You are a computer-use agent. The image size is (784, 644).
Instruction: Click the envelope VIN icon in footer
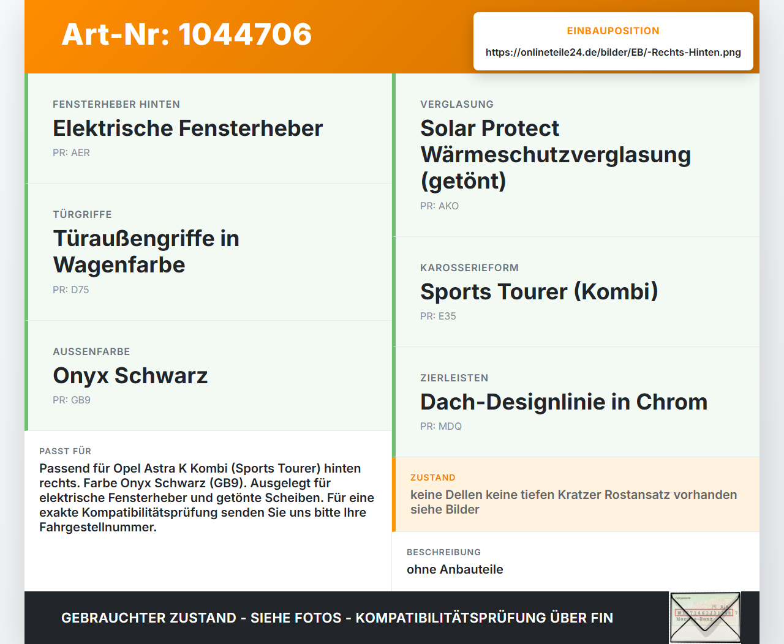(x=705, y=617)
